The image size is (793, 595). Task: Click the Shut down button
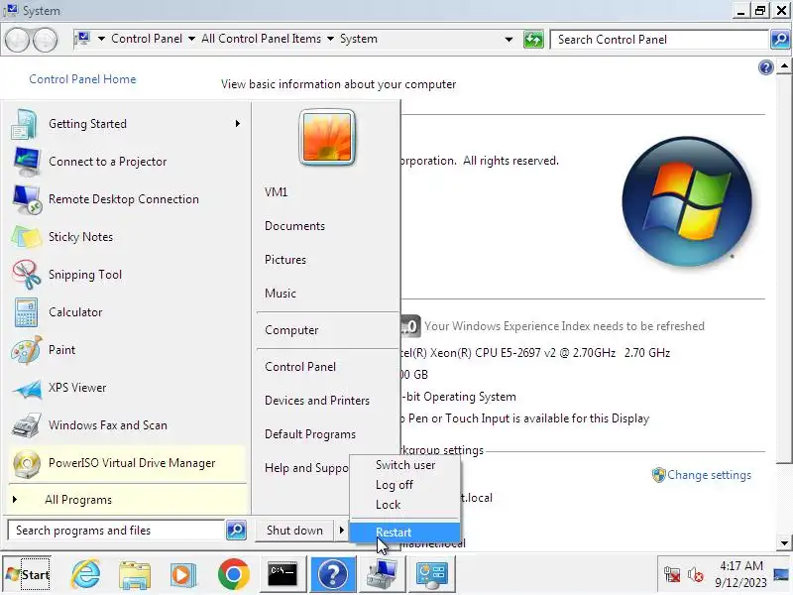(294, 531)
